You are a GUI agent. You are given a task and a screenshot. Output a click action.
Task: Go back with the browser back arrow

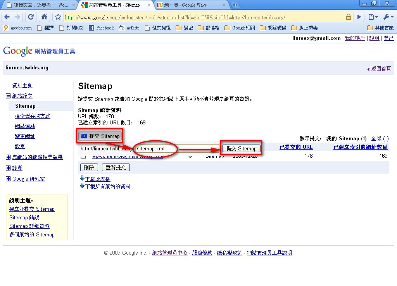click(7, 17)
